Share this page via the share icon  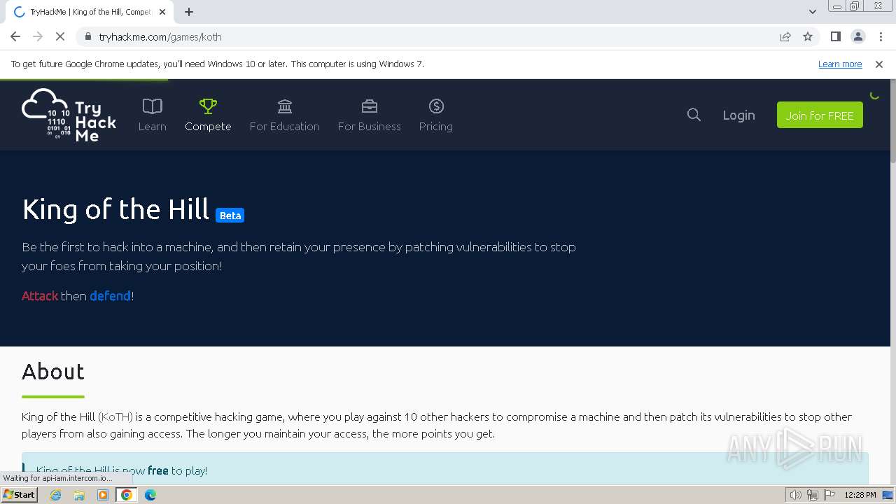tap(785, 36)
